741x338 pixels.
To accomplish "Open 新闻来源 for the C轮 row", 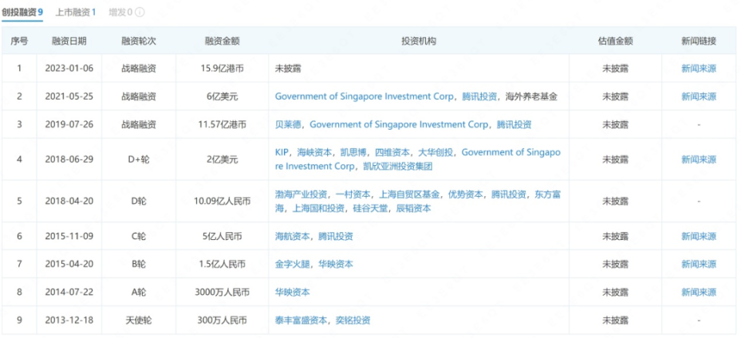I will [699, 236].
